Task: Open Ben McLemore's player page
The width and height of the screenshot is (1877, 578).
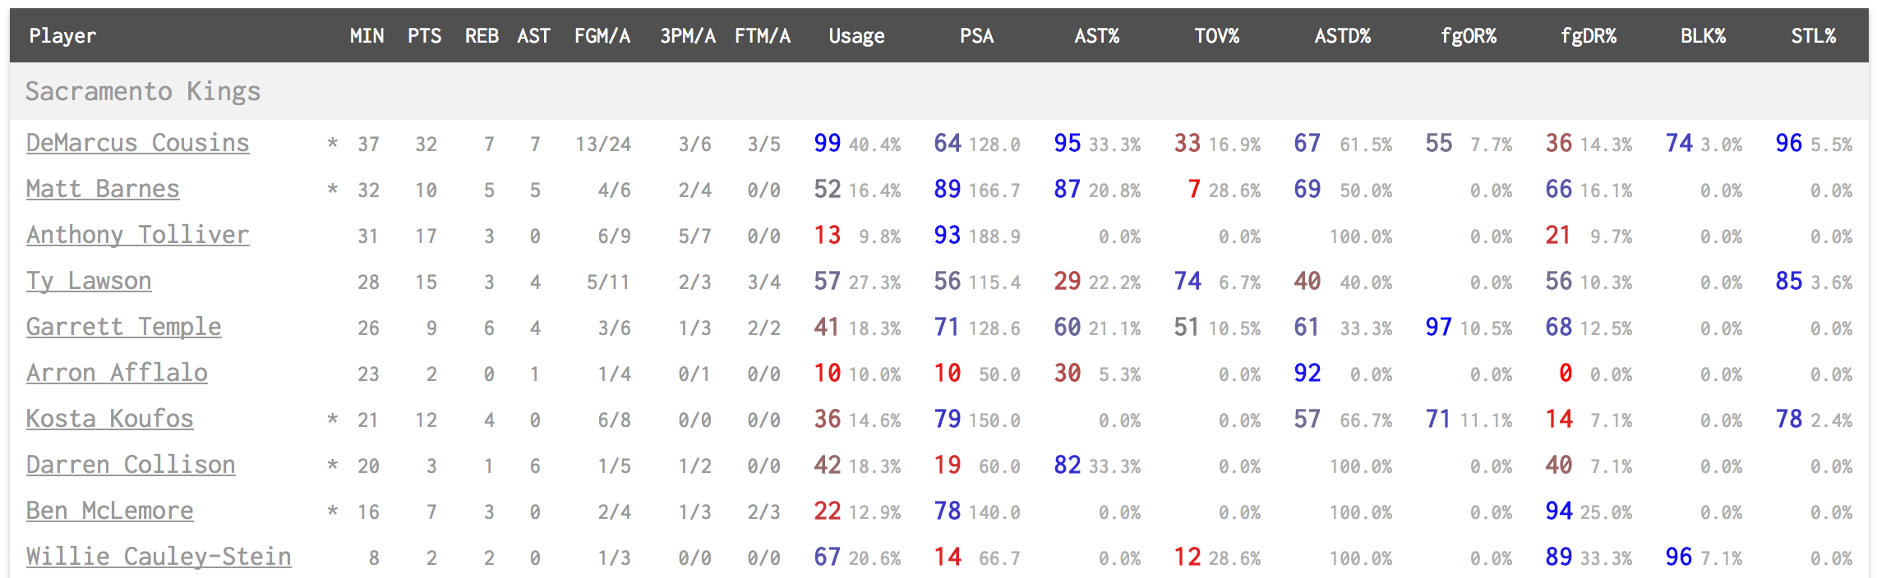Action: (x=109, y=511)
